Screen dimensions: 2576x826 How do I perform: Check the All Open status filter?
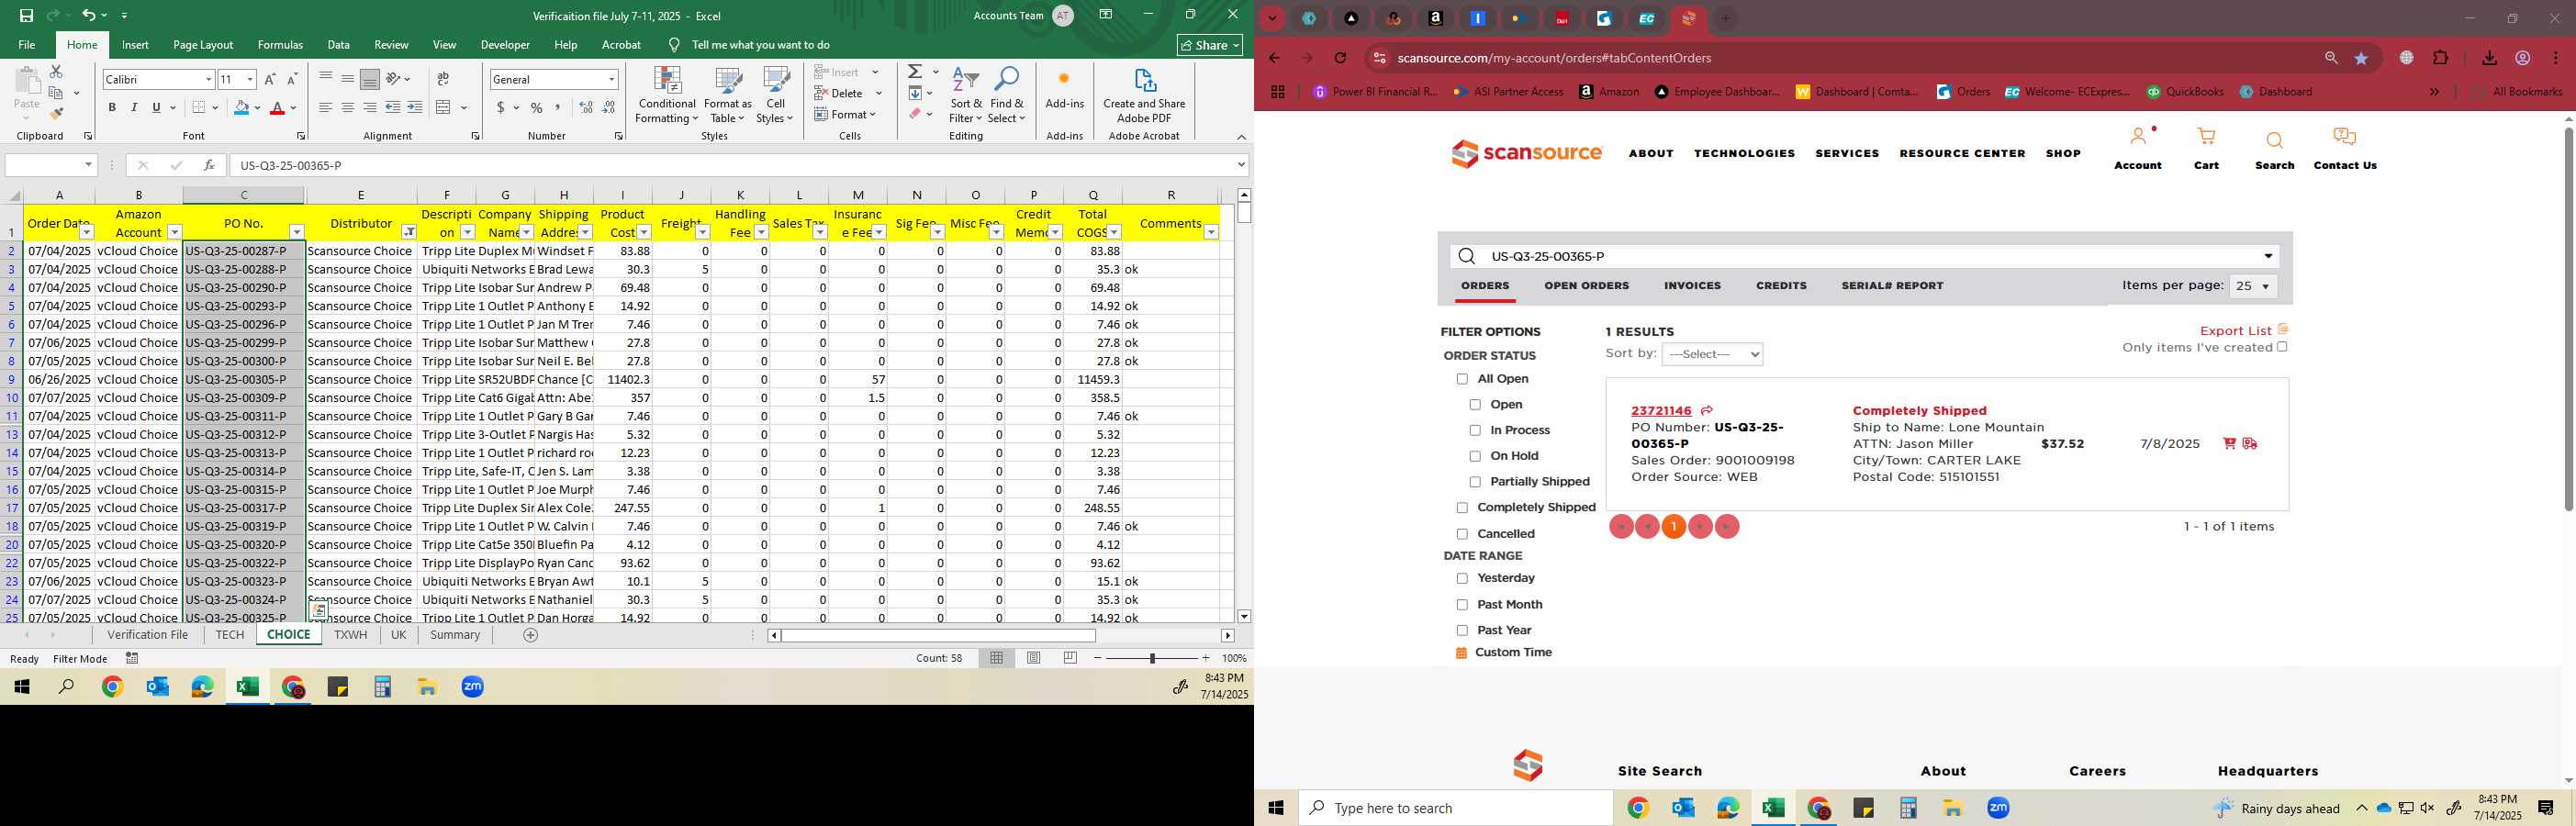click(1462, 379)
